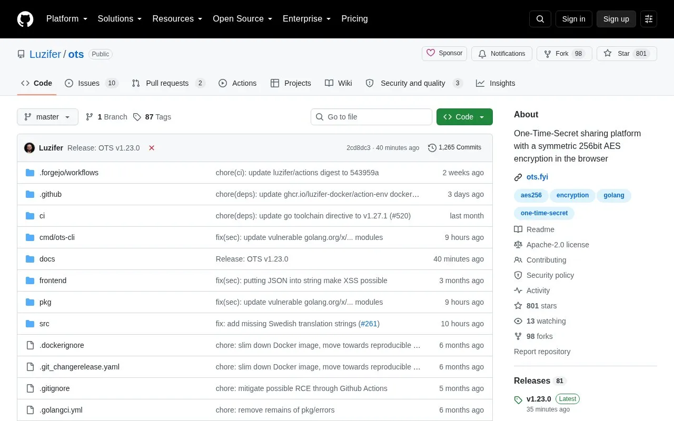
Task: Open the .golangci.yml file
Action: pos(61,410)
